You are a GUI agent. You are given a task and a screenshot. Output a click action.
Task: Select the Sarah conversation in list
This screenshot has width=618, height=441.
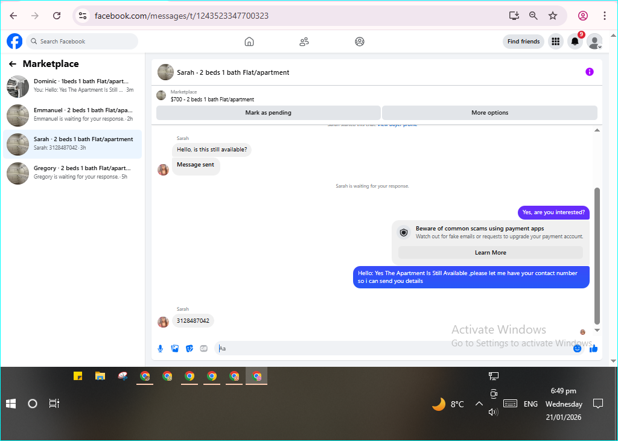(72, 144)
